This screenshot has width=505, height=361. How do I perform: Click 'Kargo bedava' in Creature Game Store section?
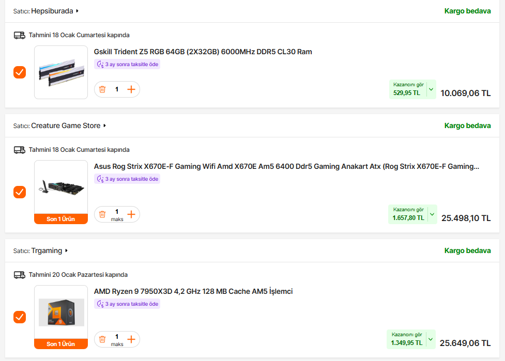tap(468, 125)
